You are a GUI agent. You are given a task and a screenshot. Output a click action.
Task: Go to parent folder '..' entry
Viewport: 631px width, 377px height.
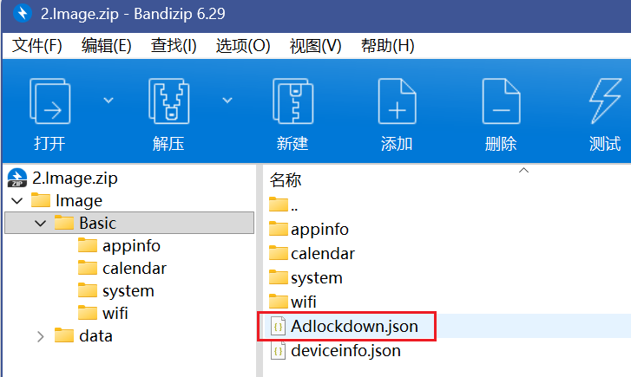click(x=294, y=205)
